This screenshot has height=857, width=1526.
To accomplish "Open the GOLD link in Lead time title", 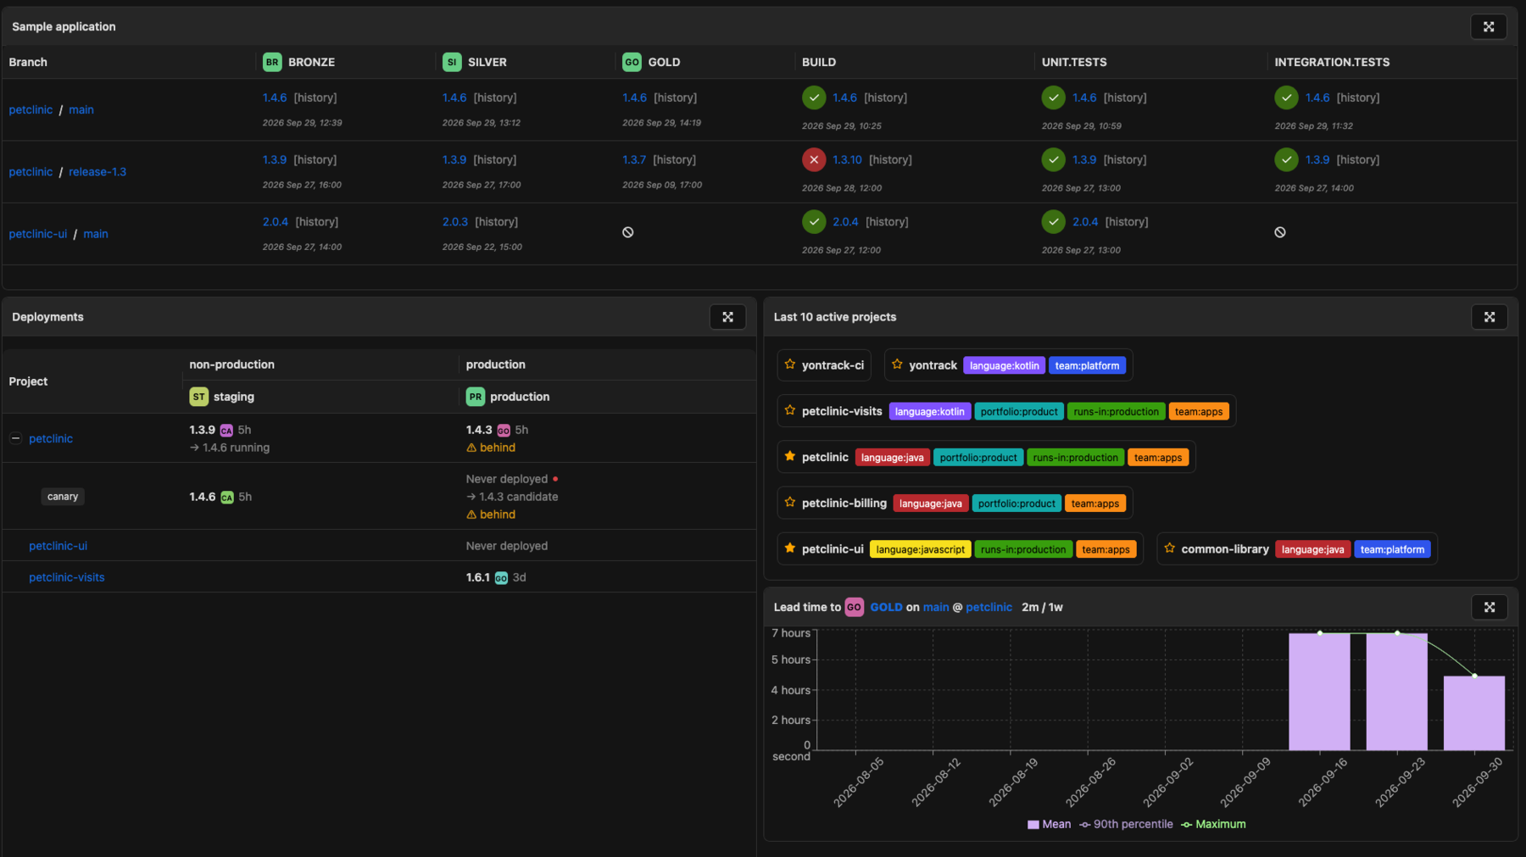I will [886, 607].
